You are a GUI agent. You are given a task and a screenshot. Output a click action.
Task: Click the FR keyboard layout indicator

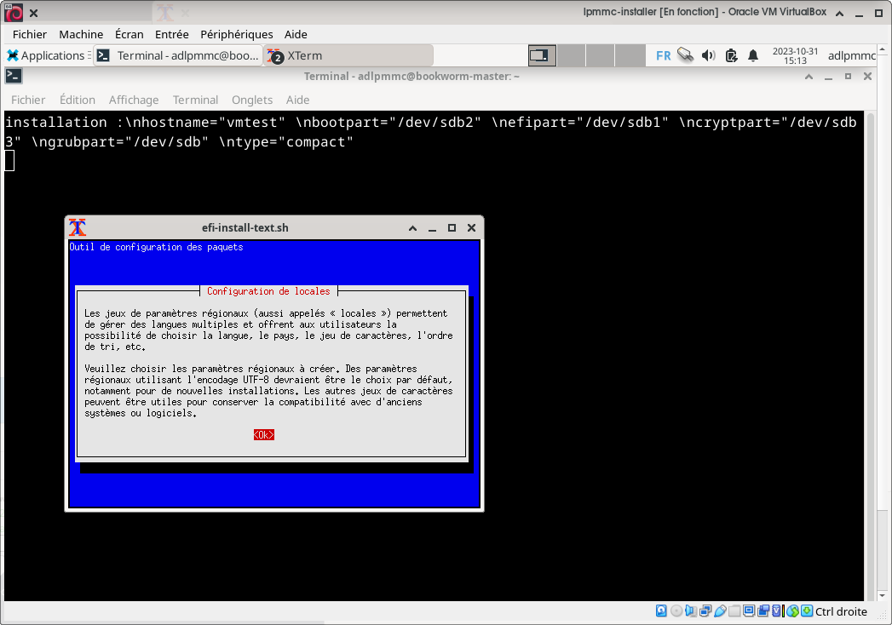pos(663,55)
